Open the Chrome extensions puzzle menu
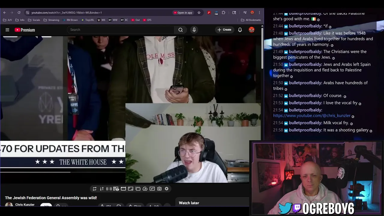This screenshot has height=216, width=384. pyautogui.click(x=223, y=13)
